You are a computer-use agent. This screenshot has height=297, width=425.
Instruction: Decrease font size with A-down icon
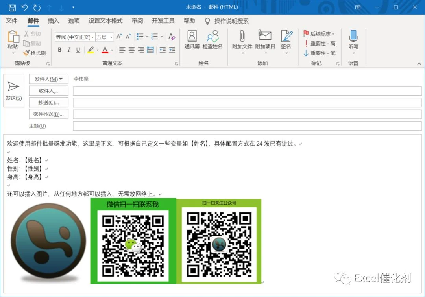[x=128, y=37]
